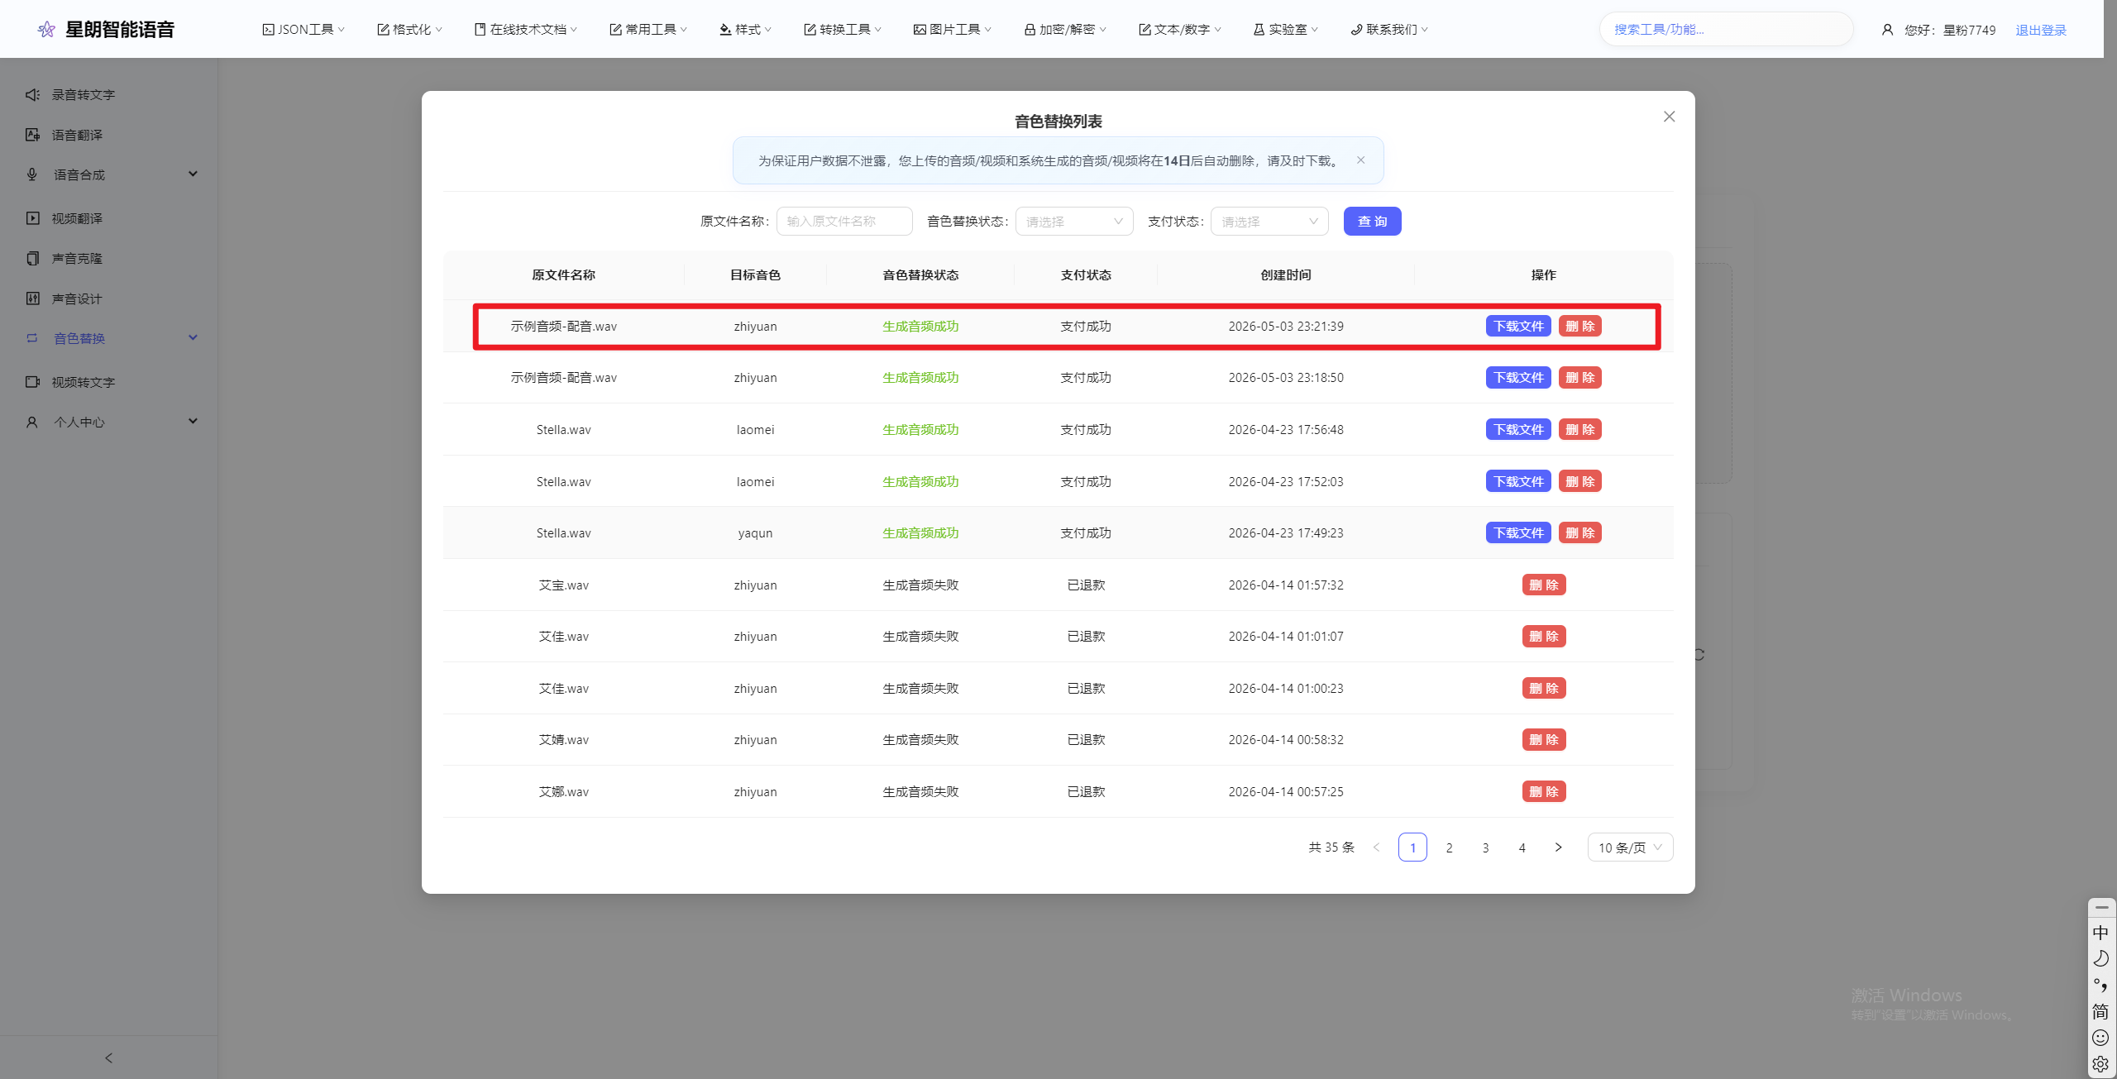Open the 文本/数字 top menu
This screenshot has height=1079, width=2117.
pyautogui.click(x=1180, y=30)
